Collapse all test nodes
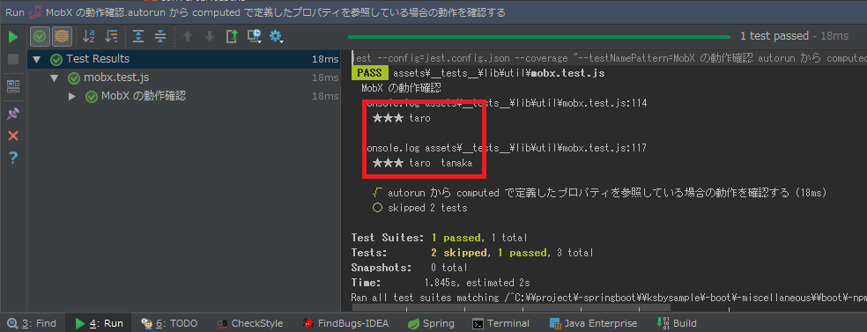Viewport: 867px width, 332px height. (160, 36)
